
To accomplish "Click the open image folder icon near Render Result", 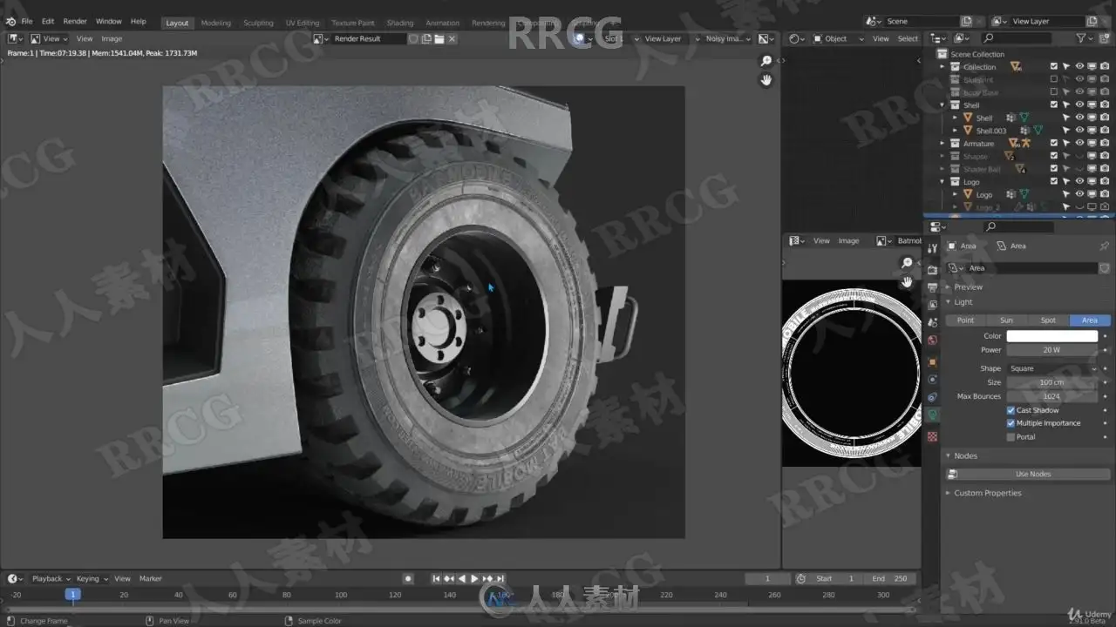I will [439, 39].
